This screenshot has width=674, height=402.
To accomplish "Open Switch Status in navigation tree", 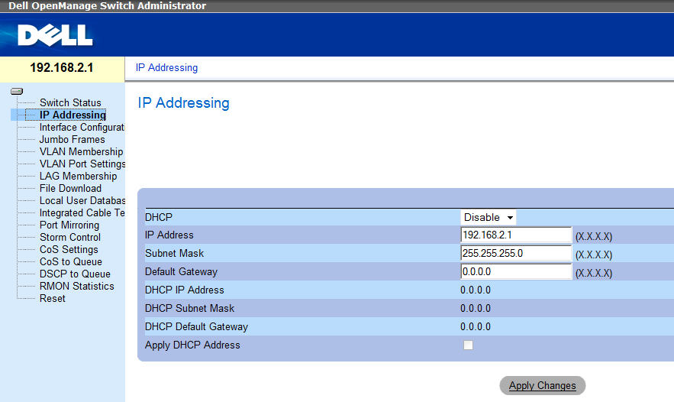I will [x=70, y=103].
